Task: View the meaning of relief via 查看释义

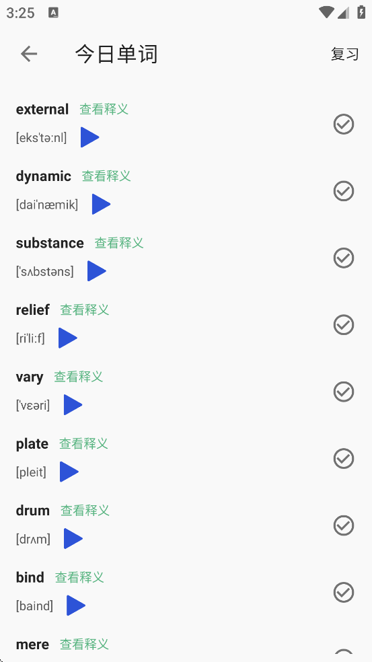Action: coord(85,310)
